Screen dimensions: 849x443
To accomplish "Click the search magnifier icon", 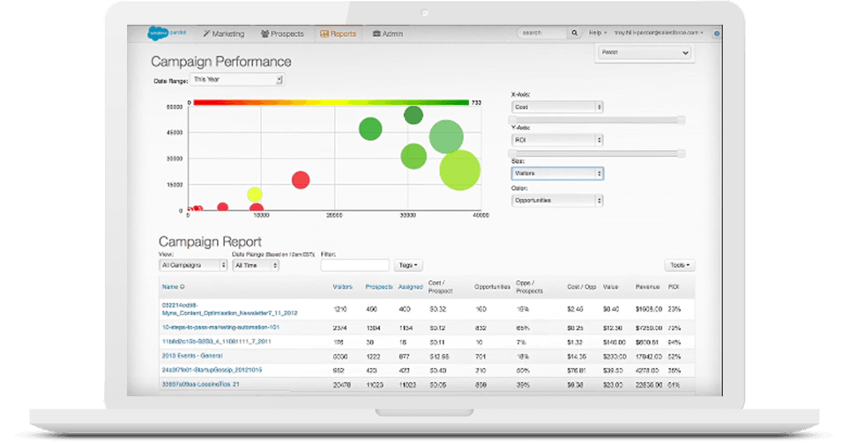I will pos(575,33).
